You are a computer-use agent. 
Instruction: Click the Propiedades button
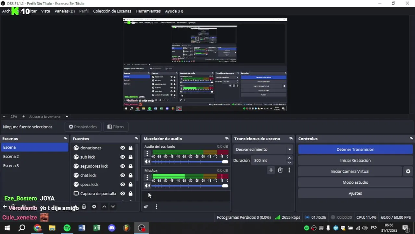tap(83, 127)
